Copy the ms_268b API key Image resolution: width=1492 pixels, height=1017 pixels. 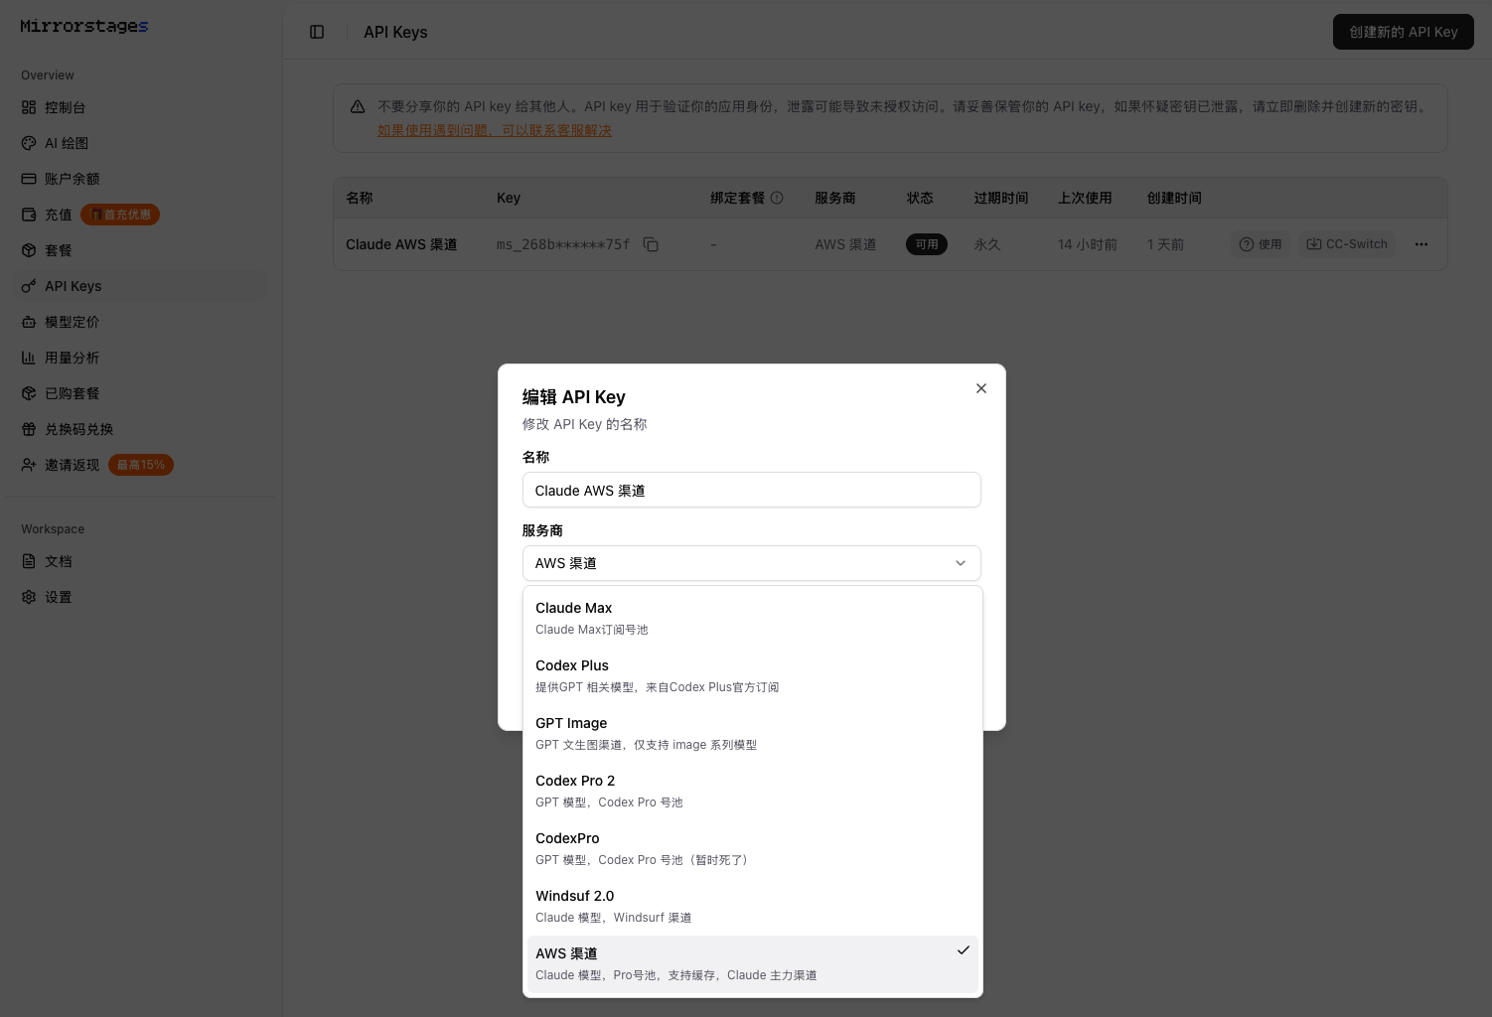(651, 244)
